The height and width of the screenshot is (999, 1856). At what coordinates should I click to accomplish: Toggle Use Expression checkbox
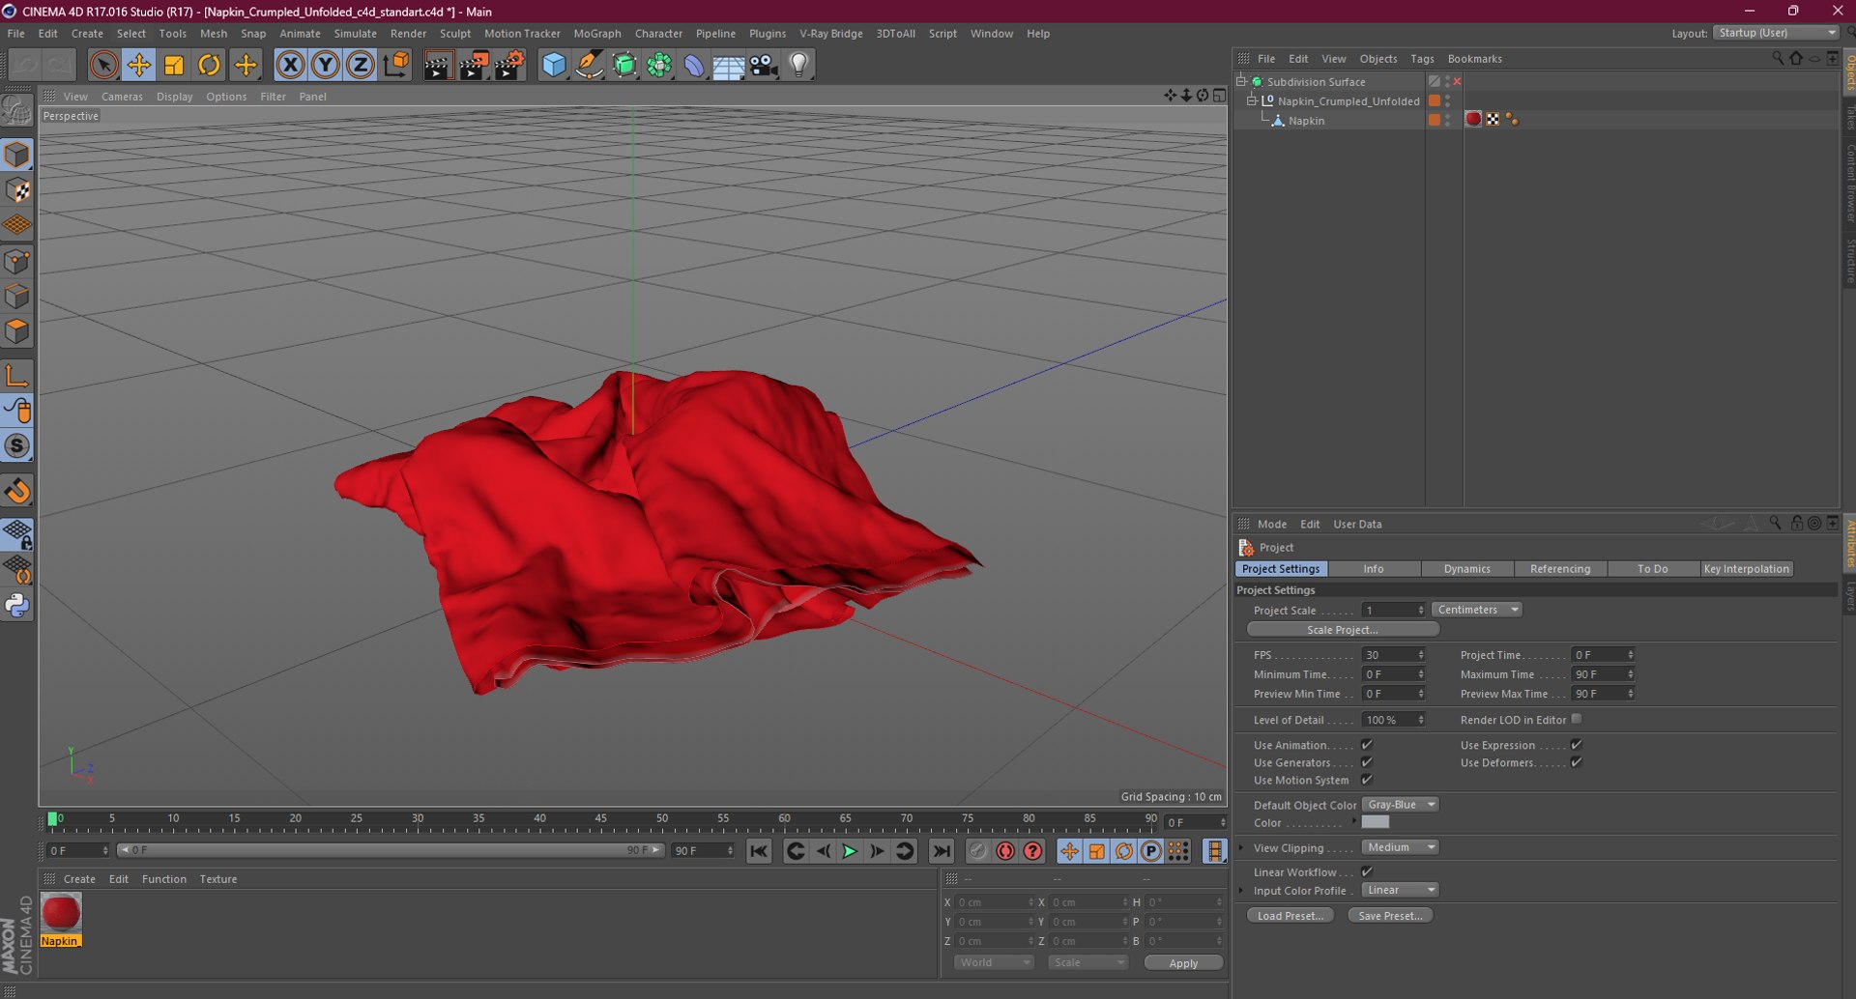tap(1576, 745)
